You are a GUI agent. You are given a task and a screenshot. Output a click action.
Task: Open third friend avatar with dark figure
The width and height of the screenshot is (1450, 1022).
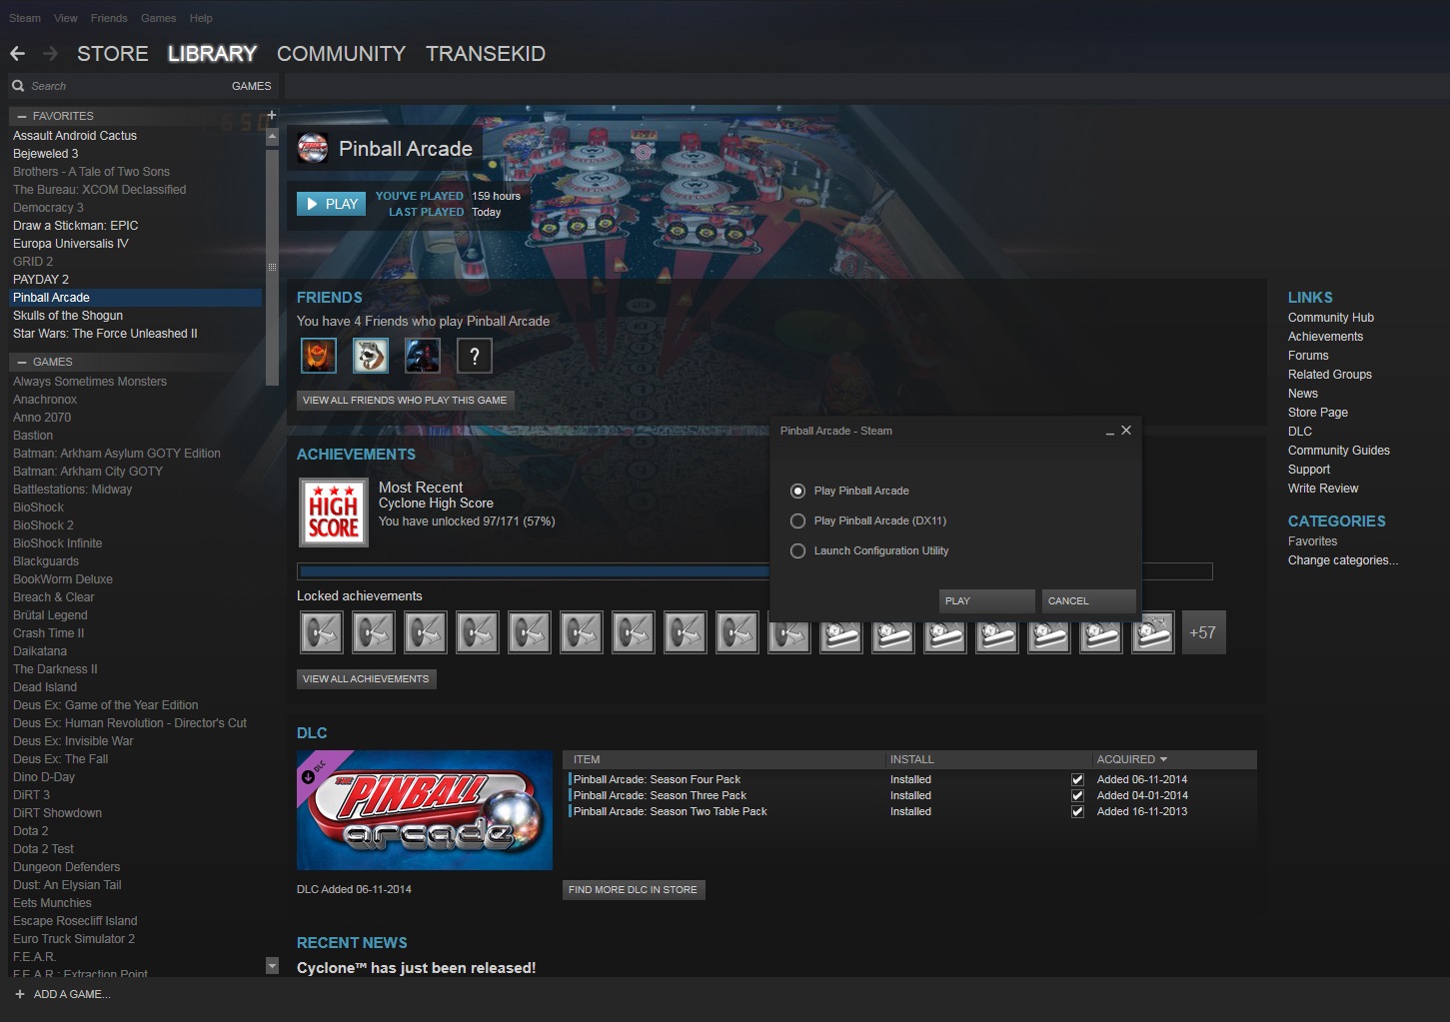click(423, 356)
